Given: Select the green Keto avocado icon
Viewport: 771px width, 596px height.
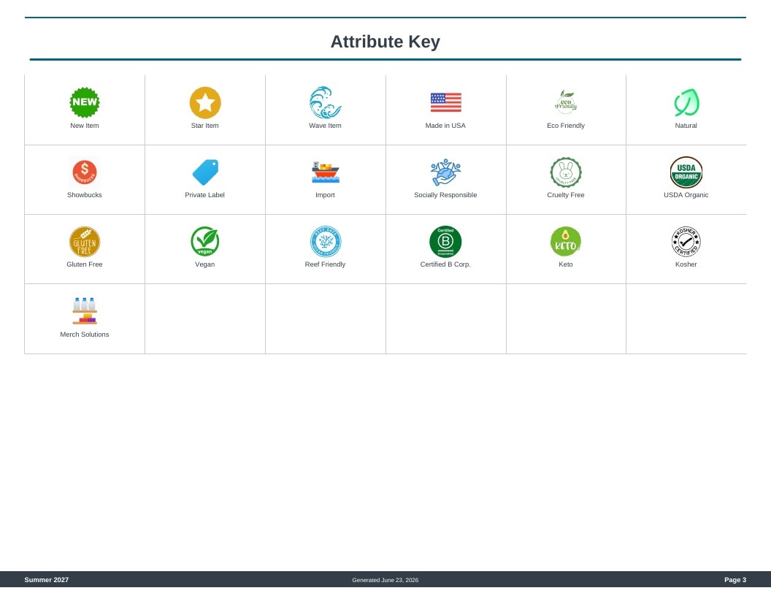Looking at the screenshot, I should point(566,242).
